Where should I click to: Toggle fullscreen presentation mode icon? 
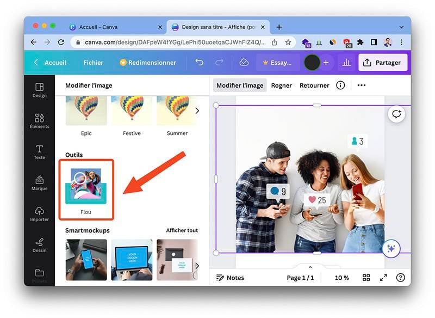(x=383, y=278)
